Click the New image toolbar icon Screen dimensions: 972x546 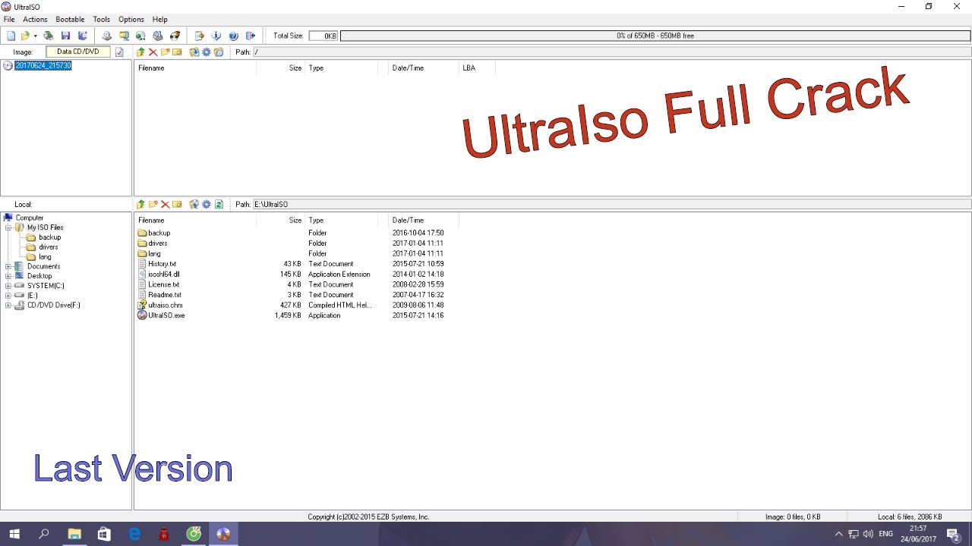click(11, 36)
